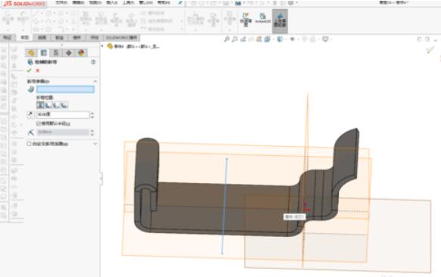Click the bend radius input field
Viewport: 441px width, 277px height.
coord(63,132)
